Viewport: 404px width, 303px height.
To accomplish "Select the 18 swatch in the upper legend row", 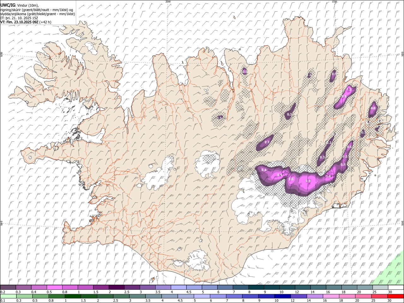I will (x=349, y=288).
